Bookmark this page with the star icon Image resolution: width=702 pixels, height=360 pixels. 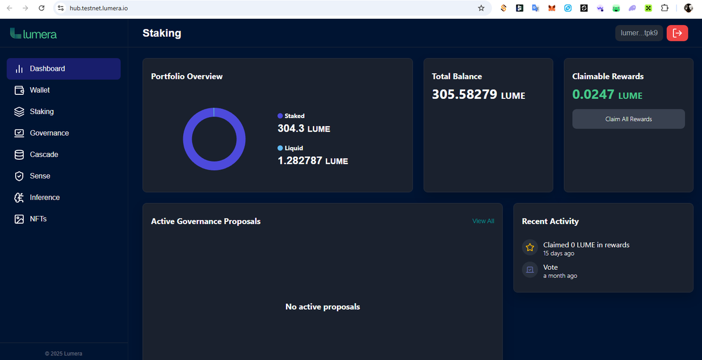coord(481,8)
